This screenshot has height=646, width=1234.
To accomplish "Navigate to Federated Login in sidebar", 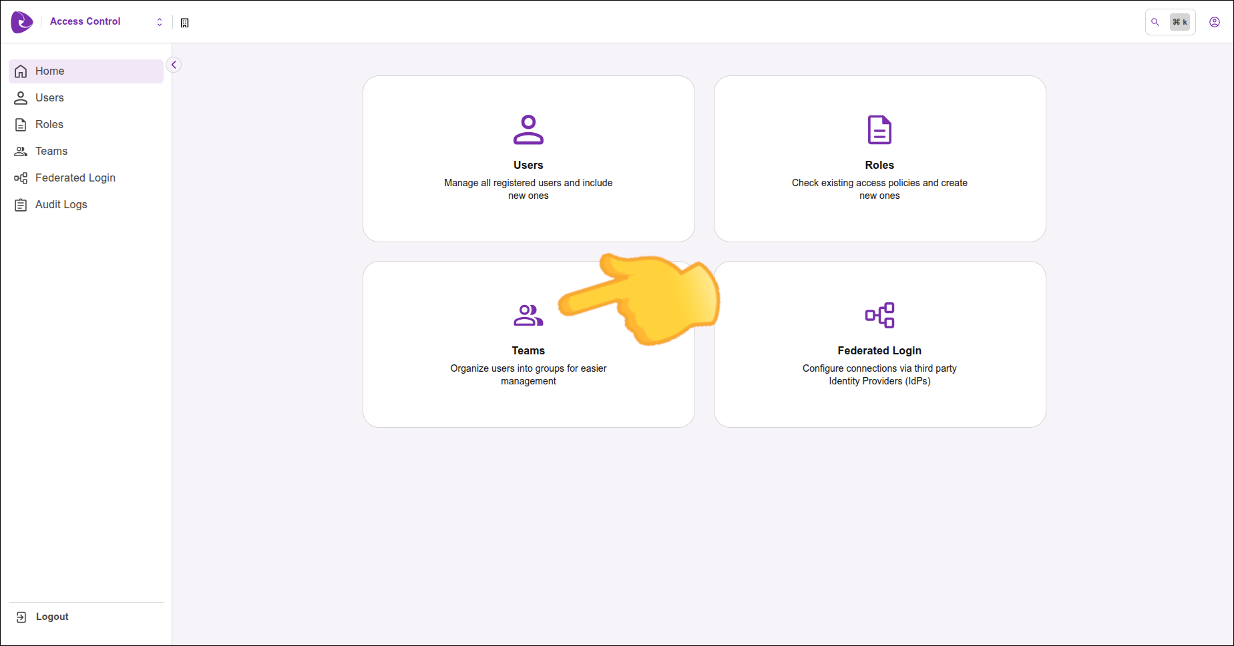I will click(x=75, y=178).
